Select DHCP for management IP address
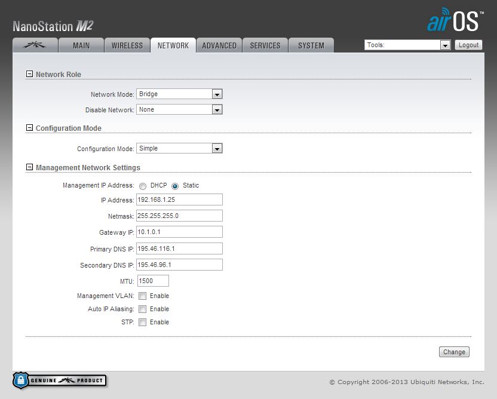 143,186
